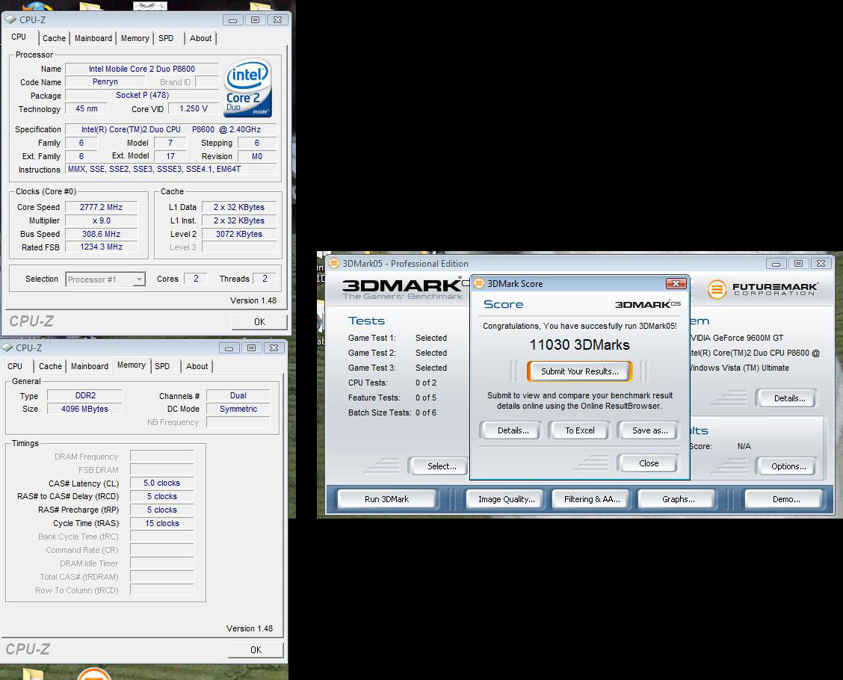Open the Filtering & AA settings
843x680 pixels.
pyautogui.click(x=591, y=499)
